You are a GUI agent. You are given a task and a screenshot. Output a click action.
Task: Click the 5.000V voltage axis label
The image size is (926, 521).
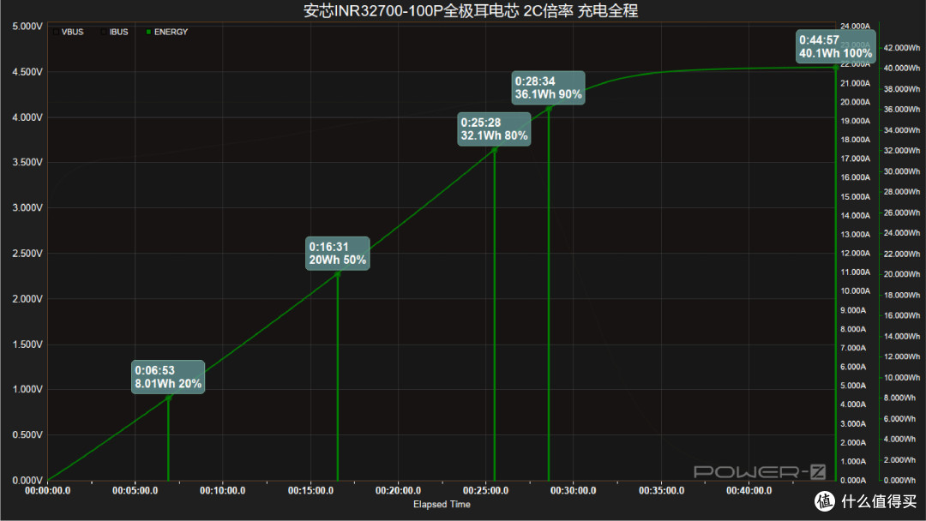[x=27, y=27]
